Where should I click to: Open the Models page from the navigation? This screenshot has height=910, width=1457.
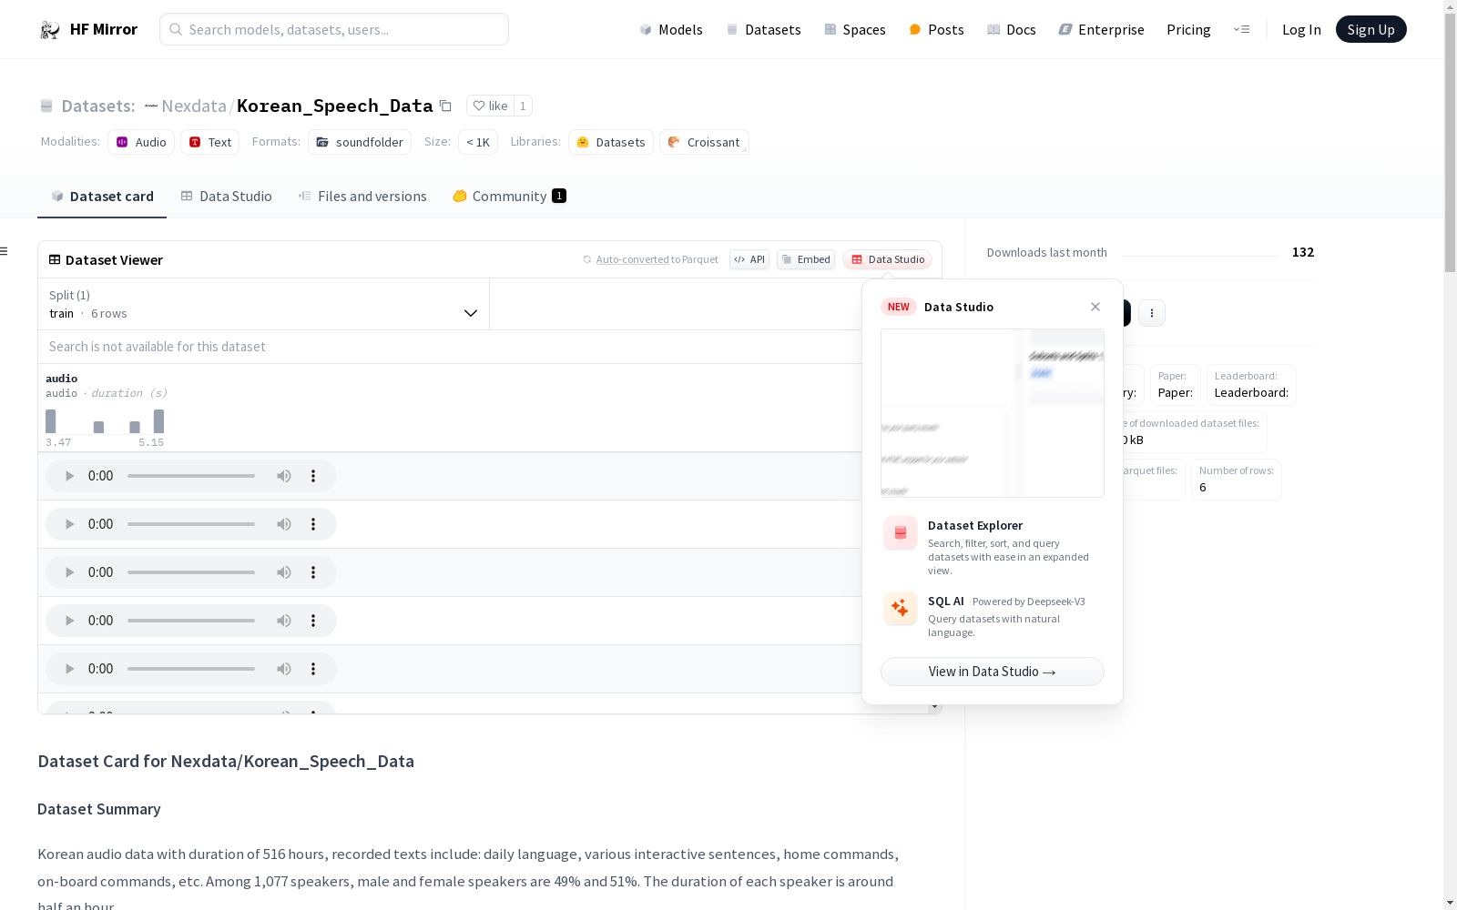pos(671,29)
